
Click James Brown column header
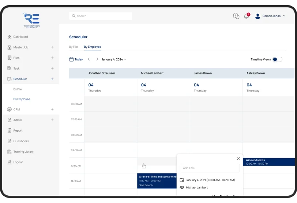203,73
